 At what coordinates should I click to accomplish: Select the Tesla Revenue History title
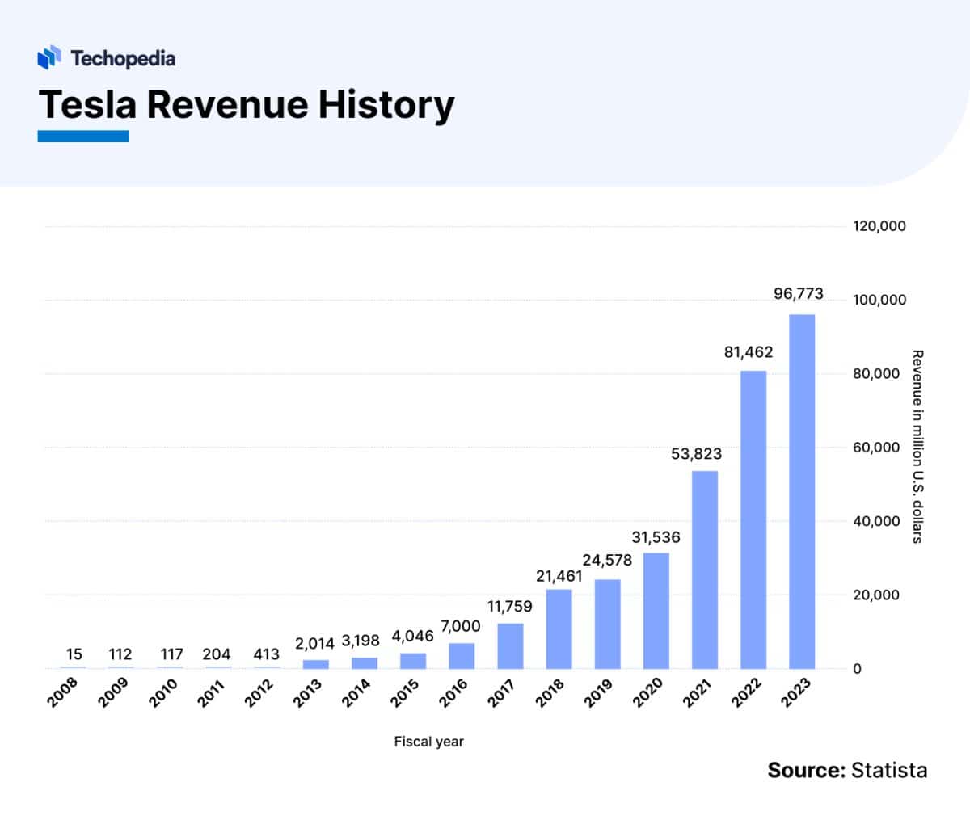(246, 104)
